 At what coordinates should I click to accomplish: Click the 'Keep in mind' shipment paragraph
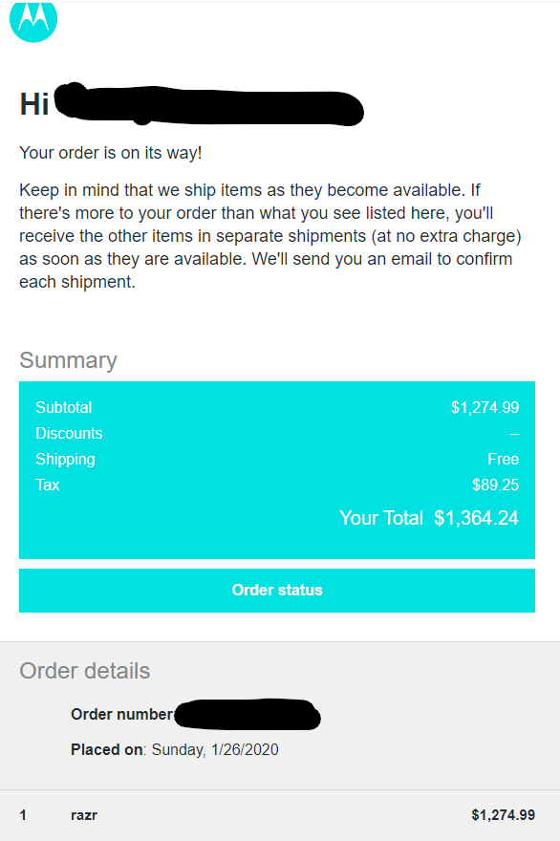[x=270, y=236]
